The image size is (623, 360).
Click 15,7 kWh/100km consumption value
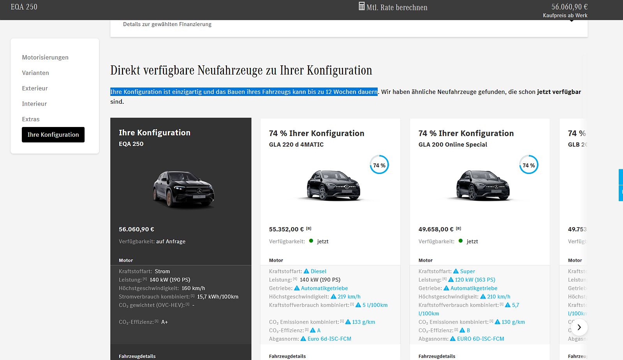[218, 297]
